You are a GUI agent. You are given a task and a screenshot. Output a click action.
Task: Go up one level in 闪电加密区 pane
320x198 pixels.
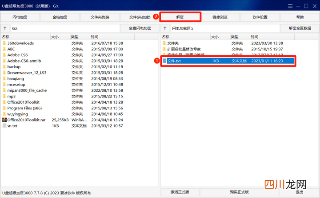coord(165,28)
